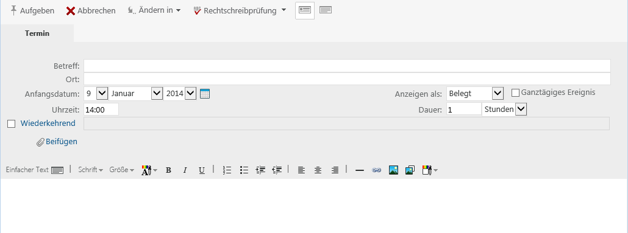Run the Rechtschreibprüfung spell check
This screenshot has height=233, width=628.
click(235, 11)
